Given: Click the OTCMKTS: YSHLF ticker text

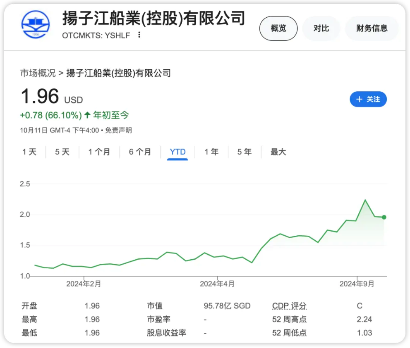Looking at the screenshot, I should 96,35.
